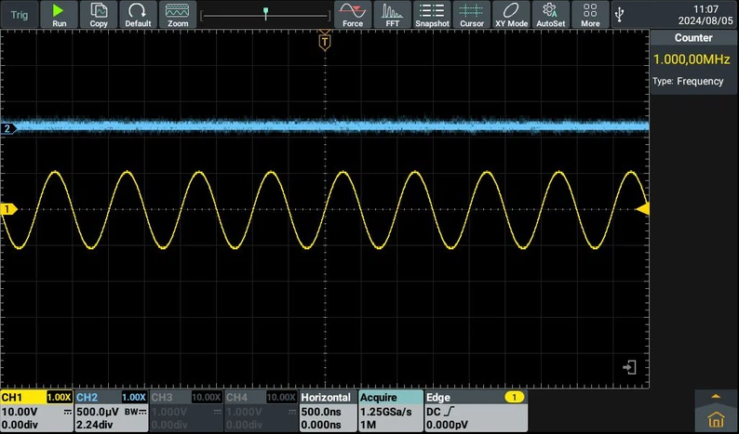Screen dimensions: 739x434
Task: Open the More menu
Action: click(x=590, y=14)
